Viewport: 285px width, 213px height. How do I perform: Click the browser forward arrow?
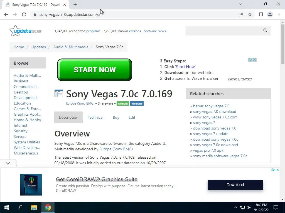[15, 14]
